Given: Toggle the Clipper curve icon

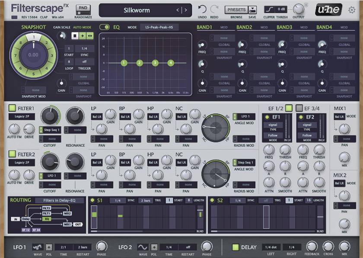Looking at the screenshot, I should pos(270,9).
